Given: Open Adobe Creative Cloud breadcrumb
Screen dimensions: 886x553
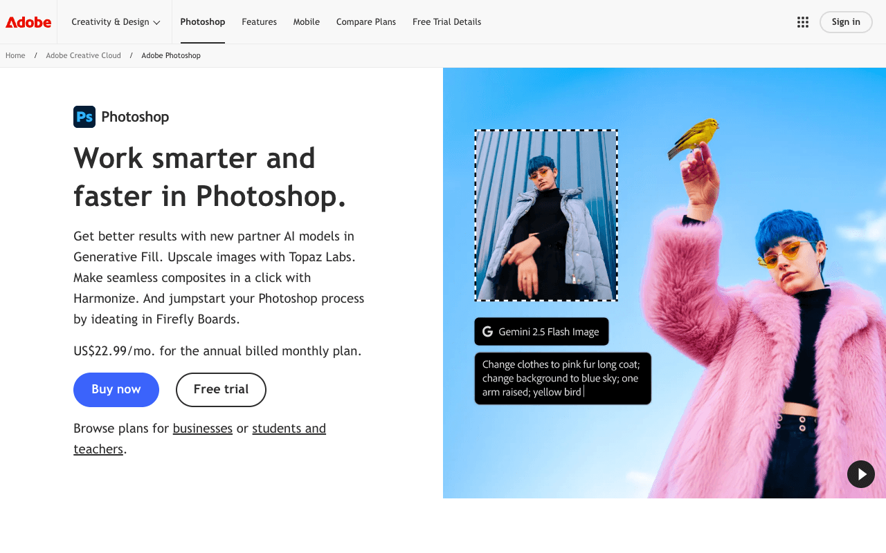Looking at the screenshot, I should point(83,55).
